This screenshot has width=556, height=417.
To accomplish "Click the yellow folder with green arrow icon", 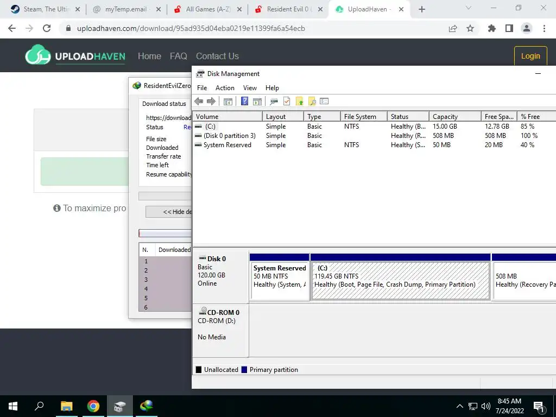I will tap(300, 102).
